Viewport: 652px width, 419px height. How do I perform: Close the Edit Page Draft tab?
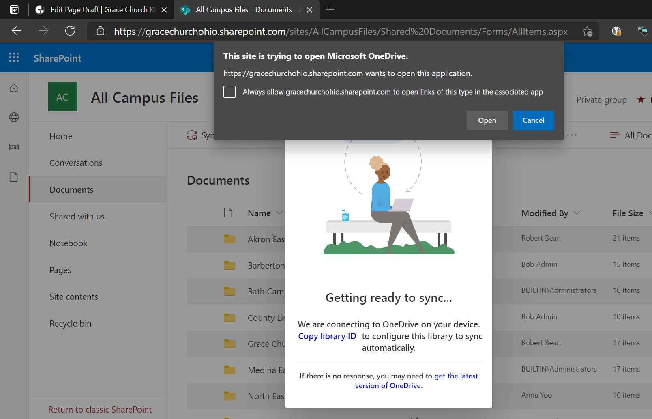(164, 10)
